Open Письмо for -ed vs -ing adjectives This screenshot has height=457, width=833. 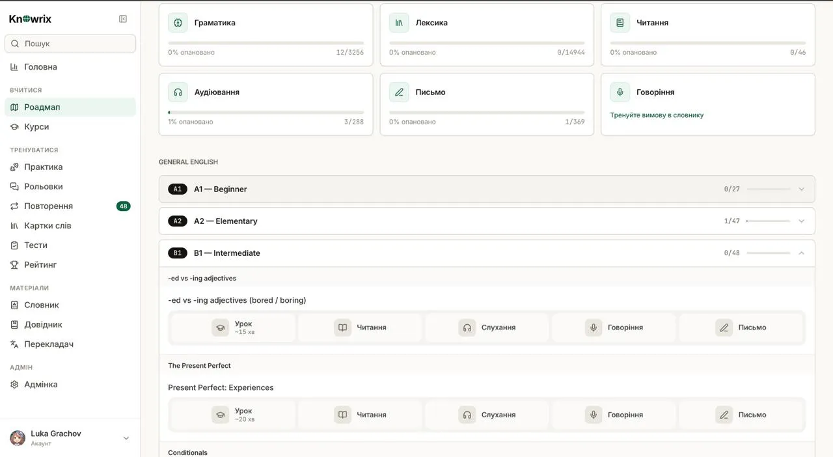pos(741,327)
